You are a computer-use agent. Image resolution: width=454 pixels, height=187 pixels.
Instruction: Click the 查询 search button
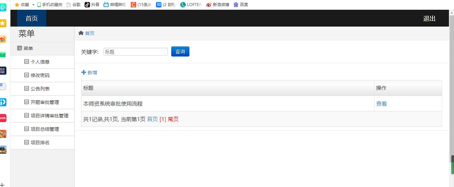click(x=180, y=51)
